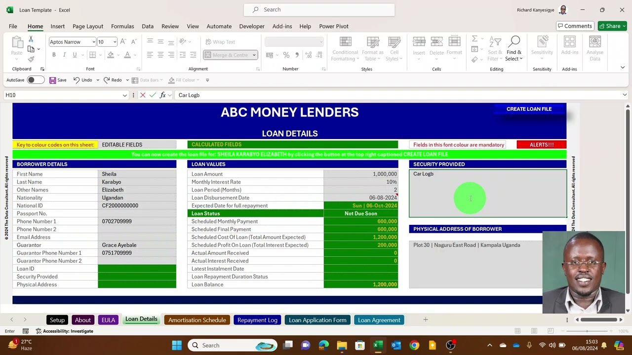Decrease font size with smaller A
The height and width of the screenshot is (355, 632).
133,42
